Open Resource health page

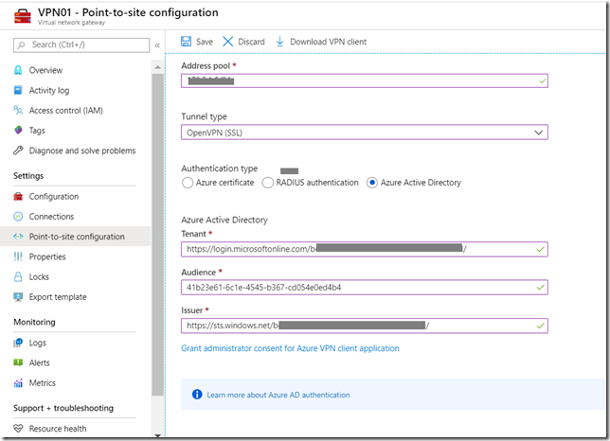[58, 428]
